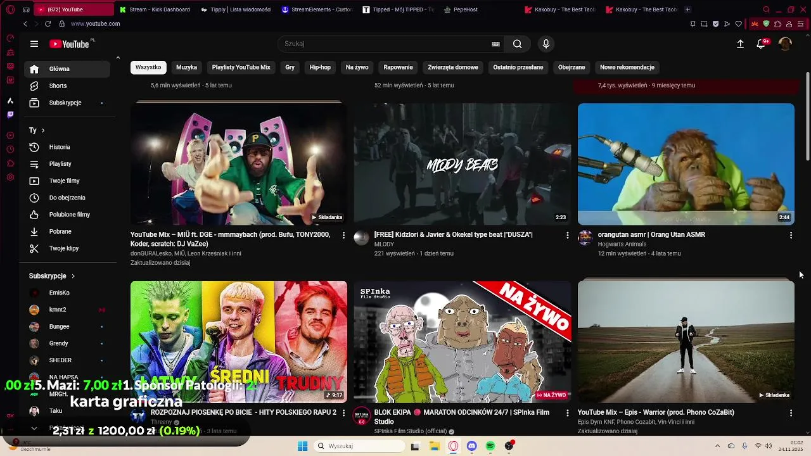
Task: Open Subskrypcje in sidebar
Action: click(x=67, y=103)
